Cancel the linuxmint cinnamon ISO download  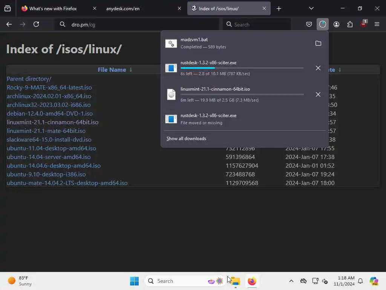pos(318,94)
